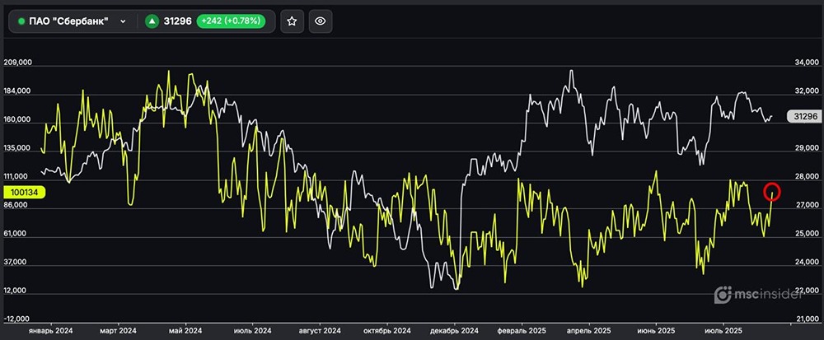This screenshot has width=824, height=340.
Task: Click the июль 2025 date label
Action: [x=723, y=331]
